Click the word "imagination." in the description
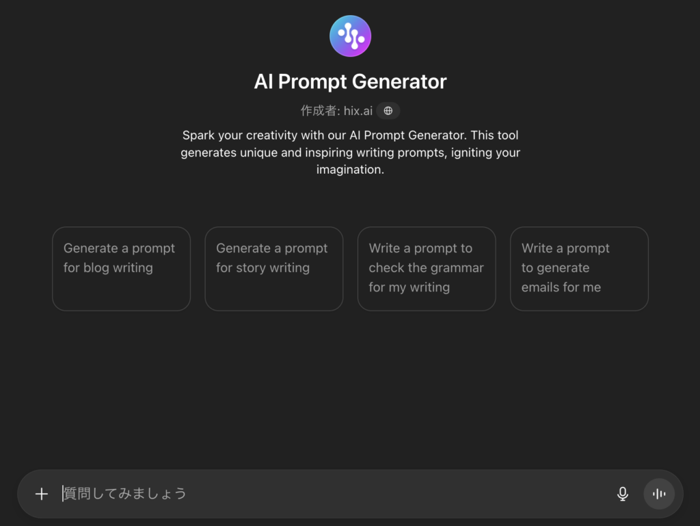This screenshot has height=526, width=700. click(350, 170)
